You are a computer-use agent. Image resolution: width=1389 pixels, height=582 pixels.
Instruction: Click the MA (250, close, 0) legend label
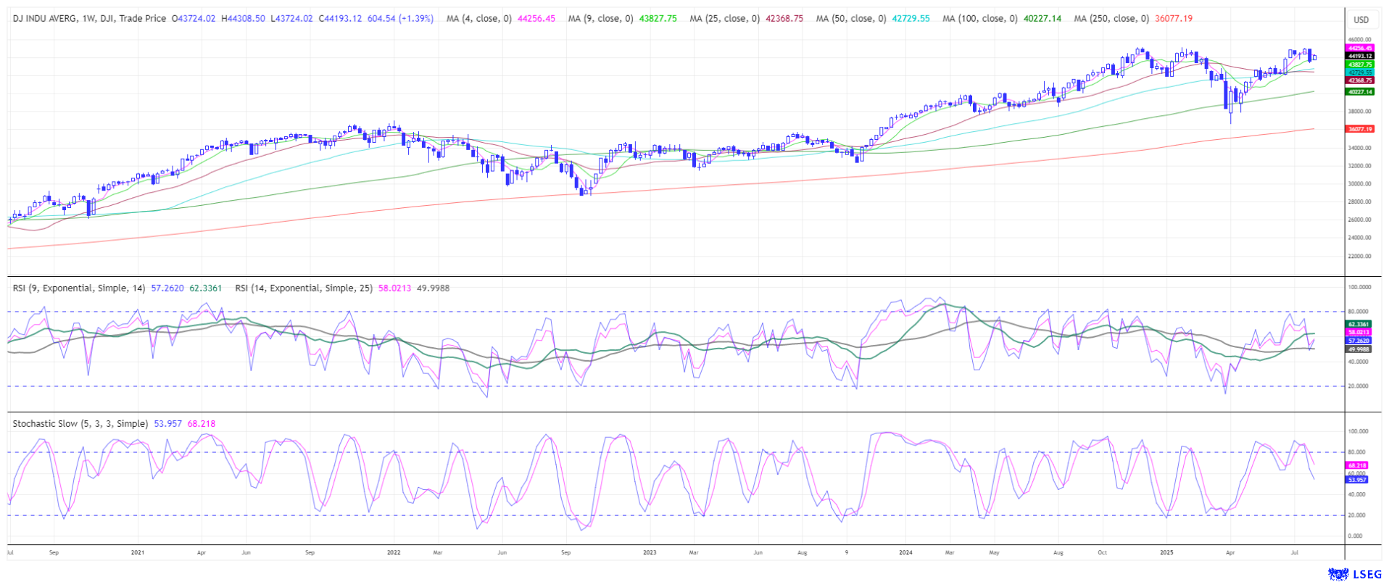[1111, 18]
